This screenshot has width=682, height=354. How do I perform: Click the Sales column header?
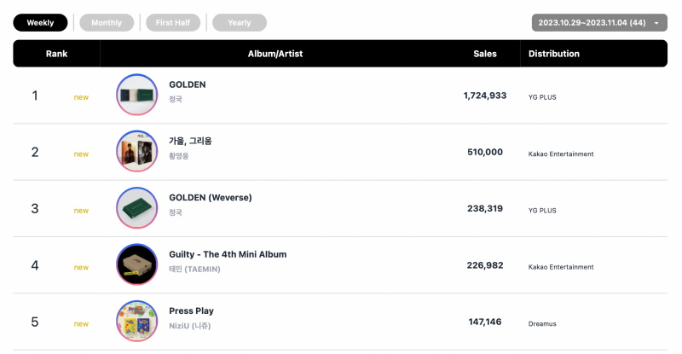(x=485, y=54)
